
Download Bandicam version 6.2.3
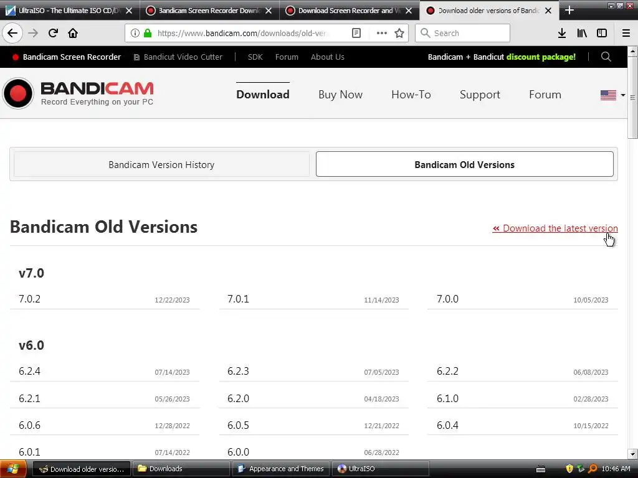pos(314,372)
